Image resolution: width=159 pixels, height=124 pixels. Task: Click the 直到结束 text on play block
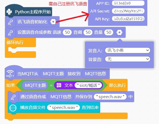click(90, 108)
